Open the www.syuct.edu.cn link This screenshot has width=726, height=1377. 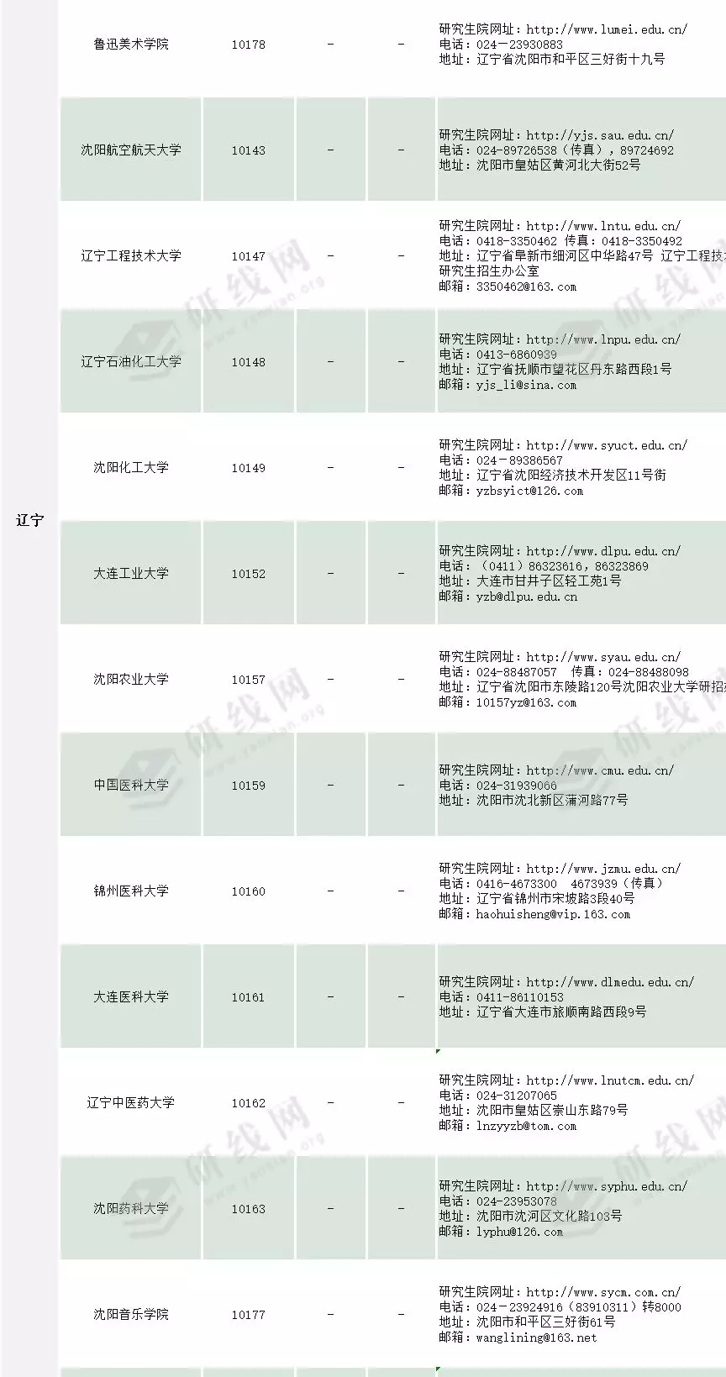point(607,445)
